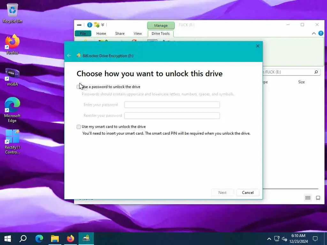Cancel the BitLocker setup dialog
The width and height of the screenshot is (327, 245).
[x=248, y=192]
